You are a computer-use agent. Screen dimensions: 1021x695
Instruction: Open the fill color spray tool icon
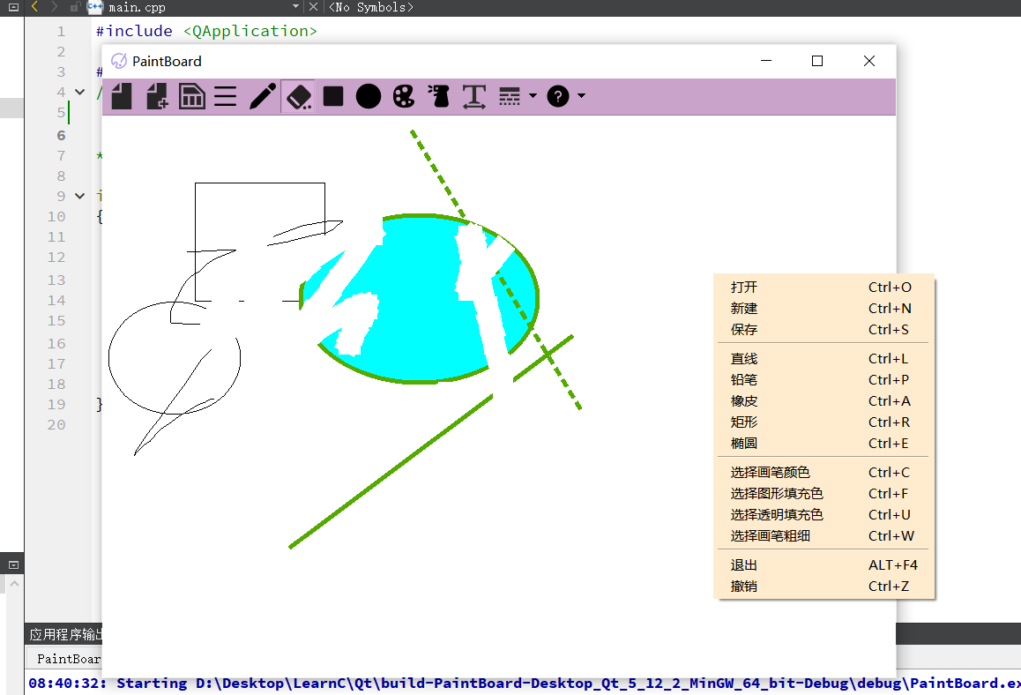click(x=438, y=96)
